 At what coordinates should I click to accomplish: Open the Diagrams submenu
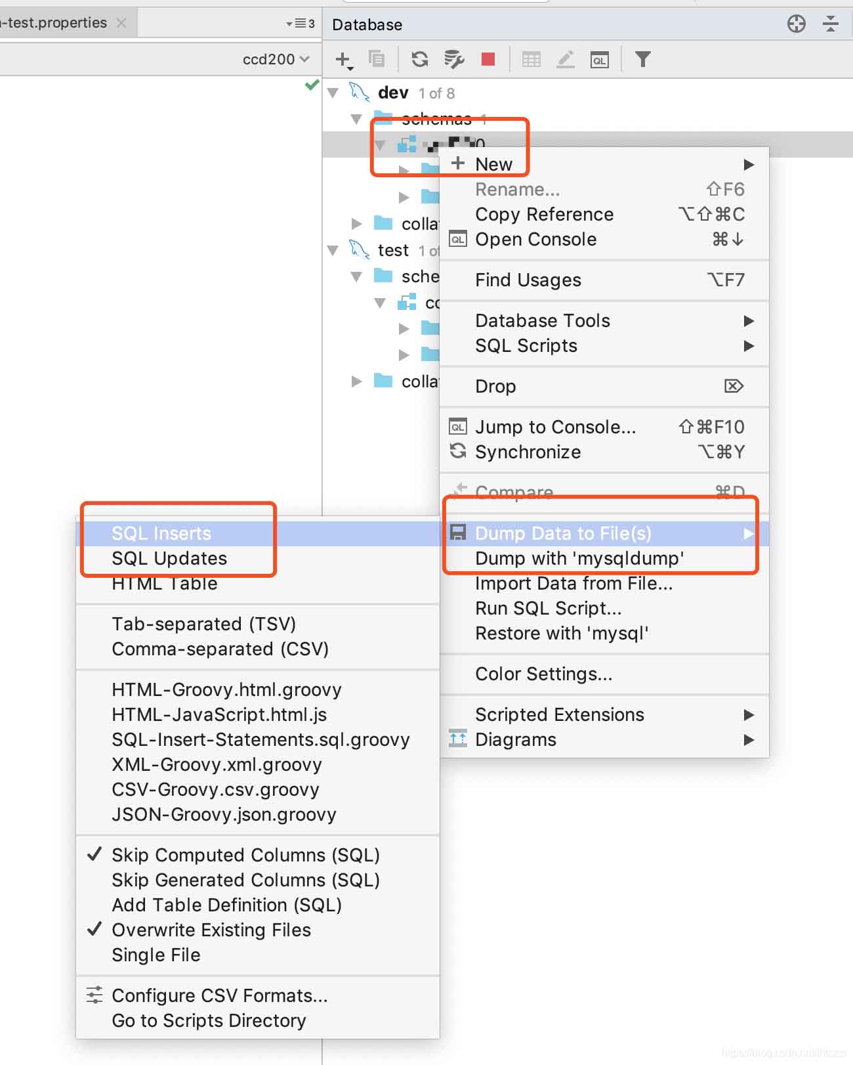604,739
